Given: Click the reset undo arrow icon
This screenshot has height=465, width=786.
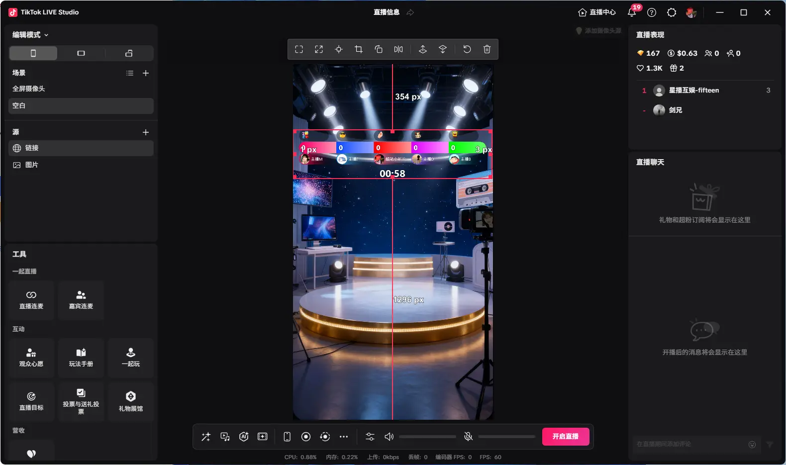Looking at the screenshot, I should (467, 49).
